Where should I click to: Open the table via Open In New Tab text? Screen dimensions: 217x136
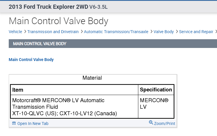pyautogui.click(x=33, y=124)
